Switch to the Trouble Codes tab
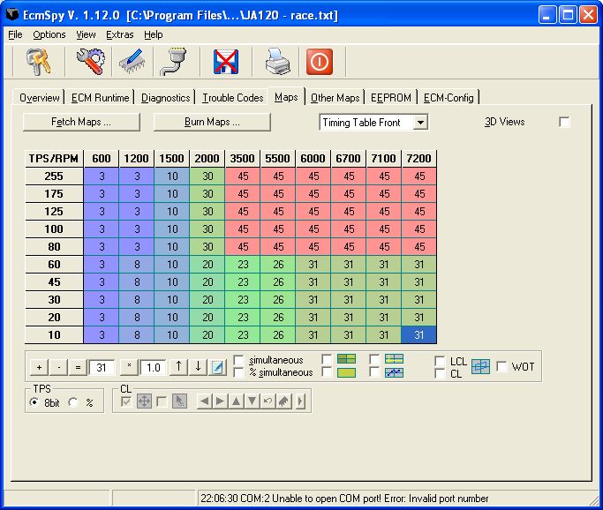The height and width of the screenshot is (510, 603). [x=232, y=98]
